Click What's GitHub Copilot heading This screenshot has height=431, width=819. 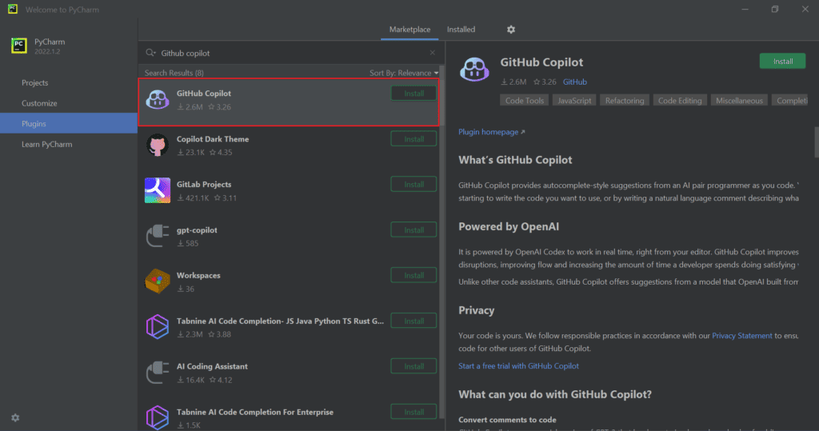[515, 160]
